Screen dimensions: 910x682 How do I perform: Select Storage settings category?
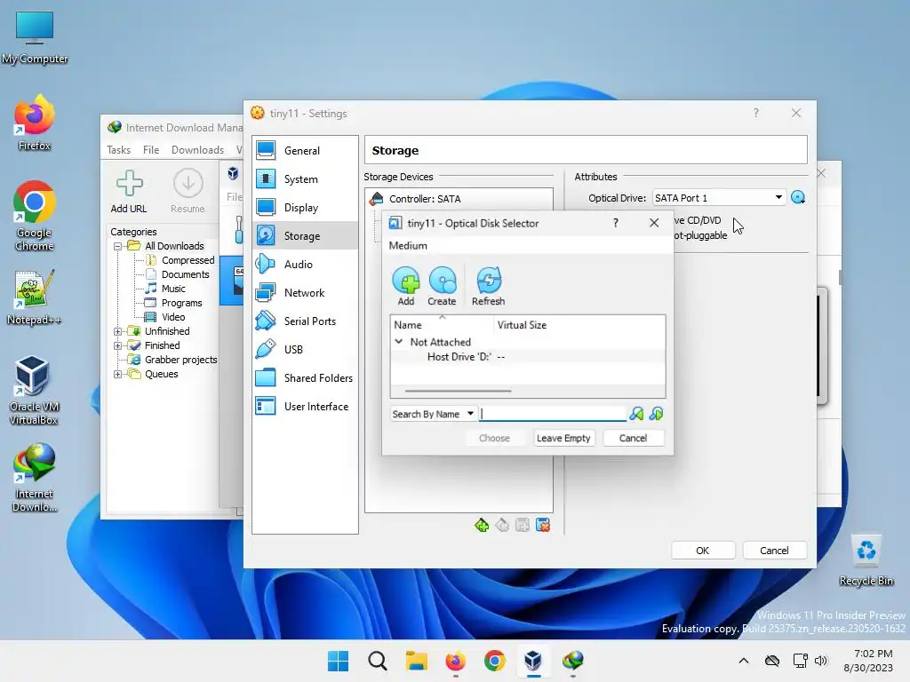click(x=306, y=235)
